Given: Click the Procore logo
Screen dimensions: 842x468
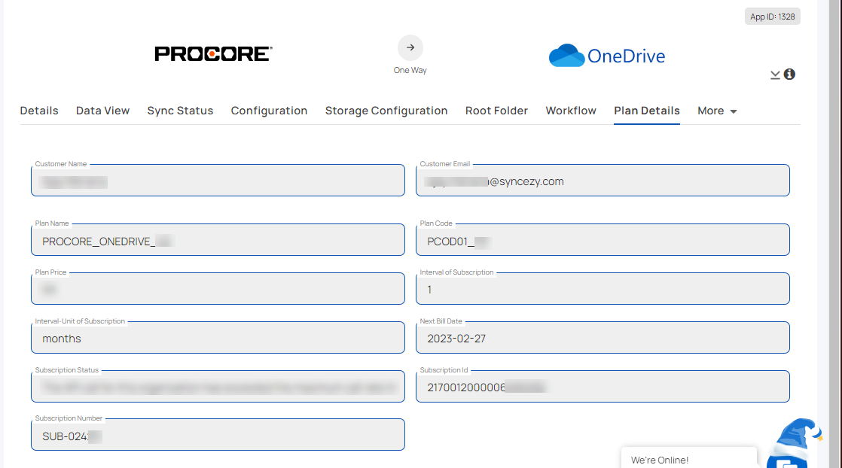Looking at the screenshot, I should click(213, 53).
